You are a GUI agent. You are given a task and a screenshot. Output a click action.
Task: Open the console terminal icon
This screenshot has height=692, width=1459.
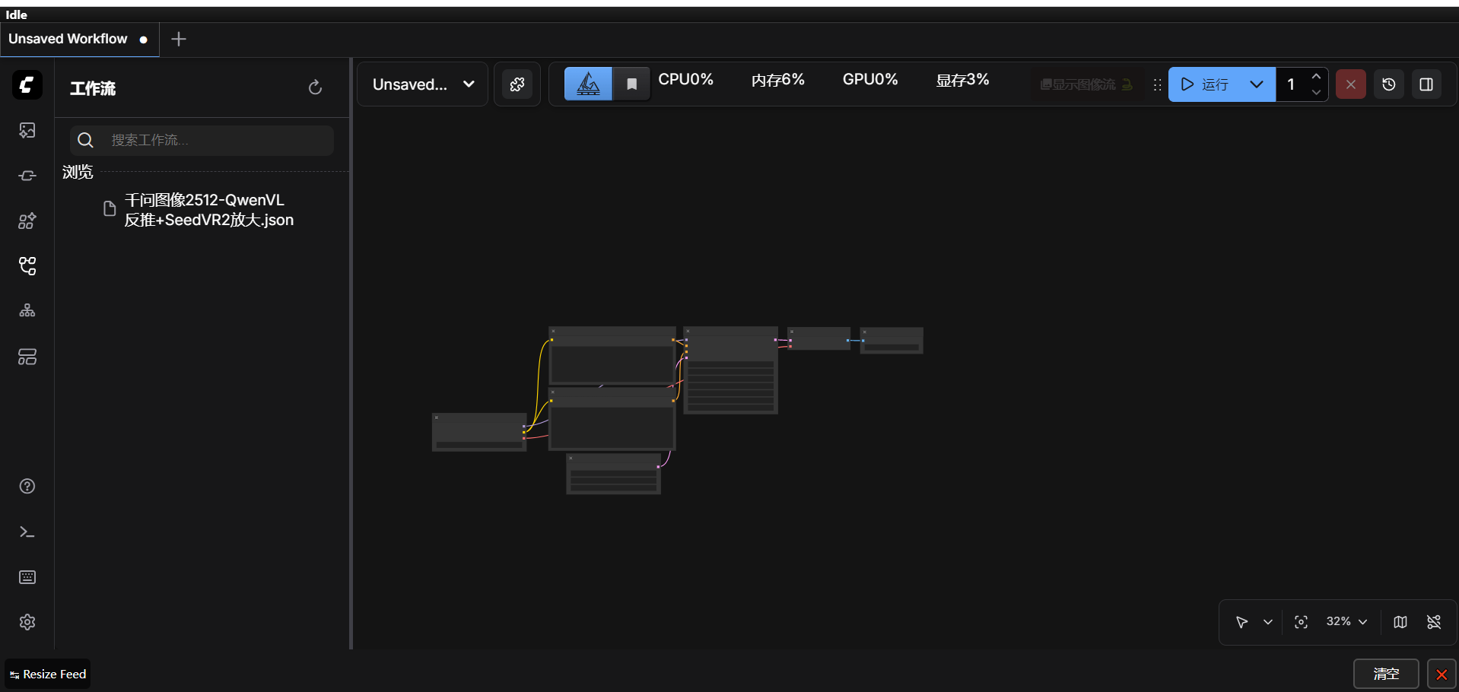[27, 532]
